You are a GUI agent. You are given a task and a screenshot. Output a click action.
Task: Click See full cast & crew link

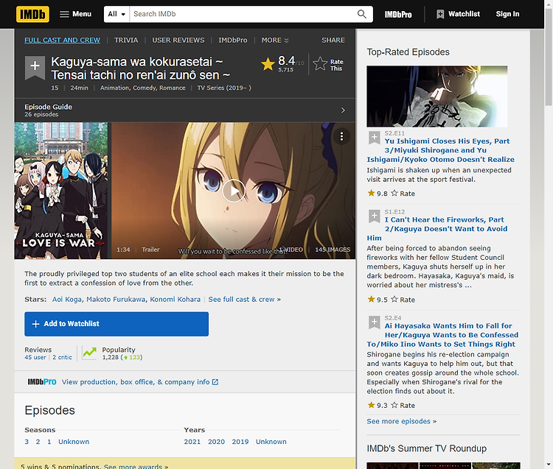241,299
